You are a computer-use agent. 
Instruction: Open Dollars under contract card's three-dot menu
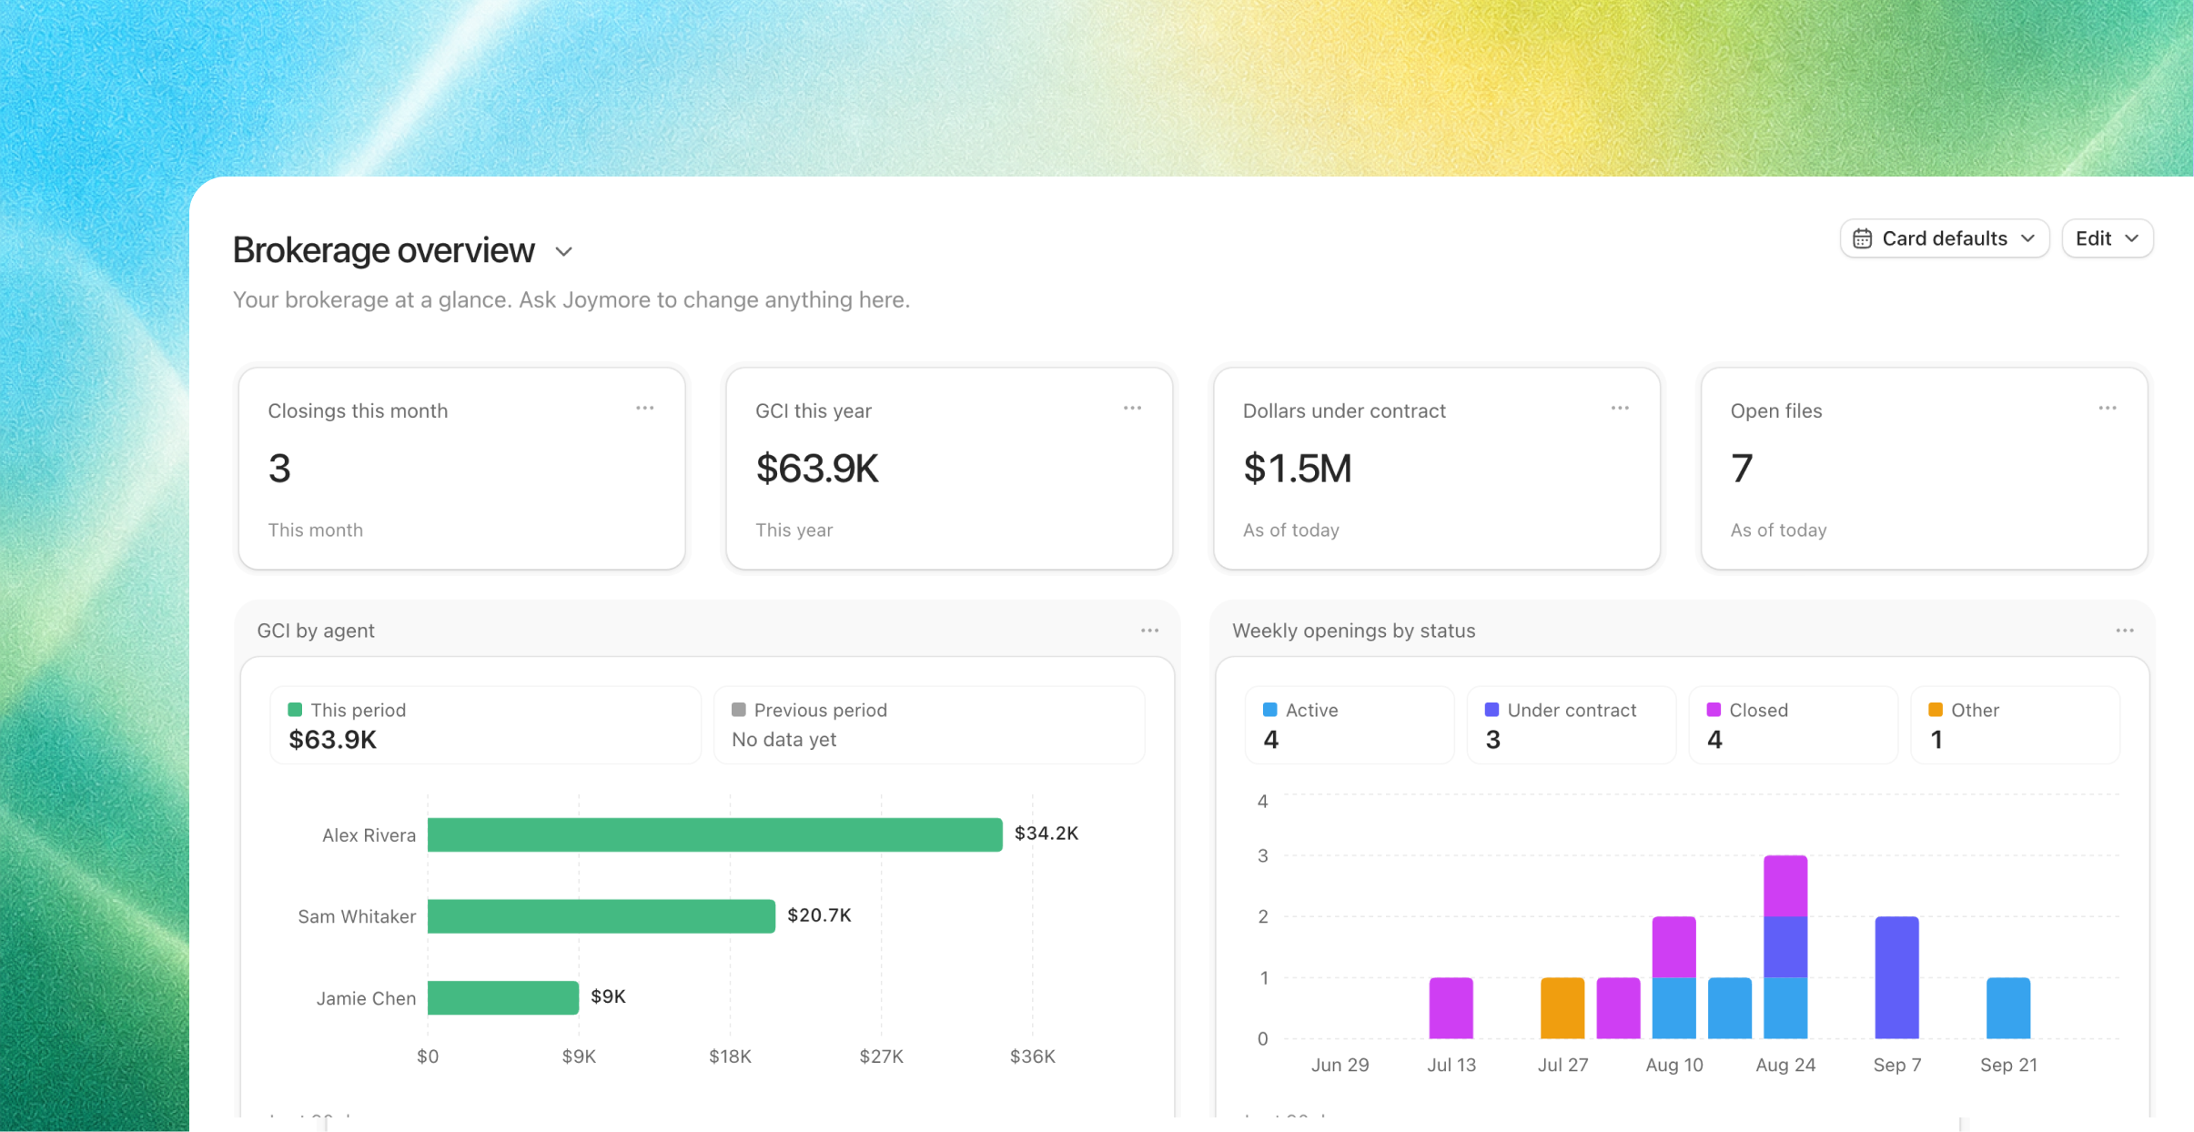click(1620, 409)
